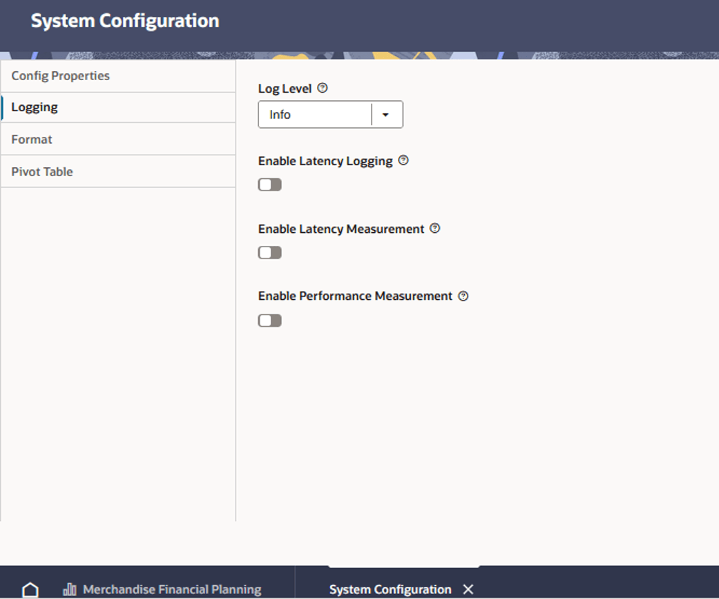Turn on Enable Latency Measurement switch
The height and width of the screenshot is (599, 719).
pos(269,252)
